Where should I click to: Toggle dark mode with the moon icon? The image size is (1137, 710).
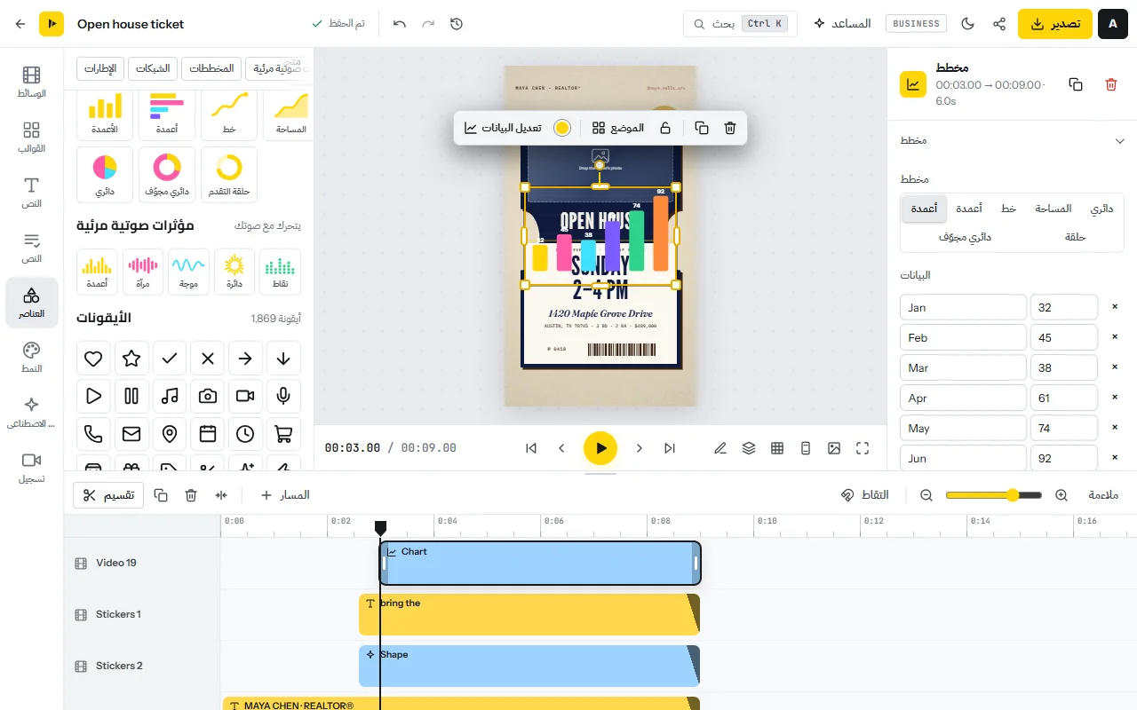tap(968, 24)
